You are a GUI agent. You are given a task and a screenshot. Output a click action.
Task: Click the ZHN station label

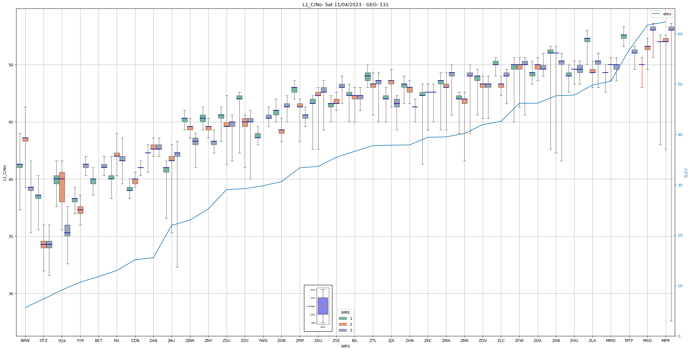coord(409,341)
